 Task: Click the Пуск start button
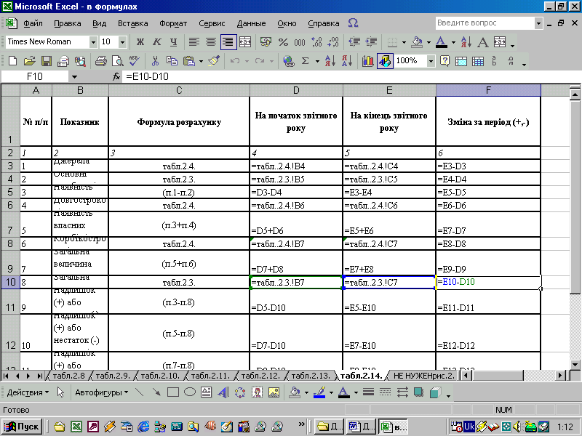coord(23,426)
